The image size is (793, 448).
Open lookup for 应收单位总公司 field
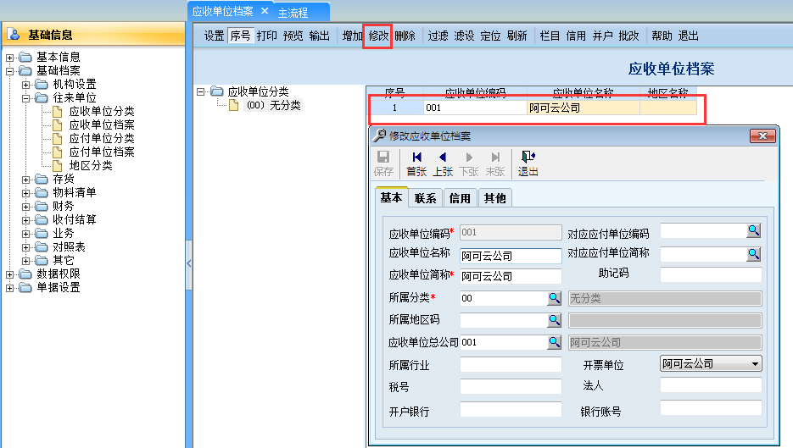click(554, 342)
